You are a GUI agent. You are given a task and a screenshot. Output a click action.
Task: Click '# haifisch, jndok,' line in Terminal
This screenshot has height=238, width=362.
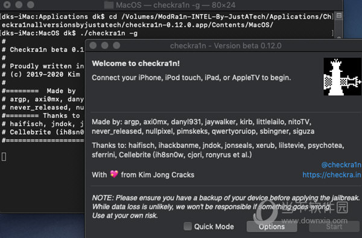pyautogui.click(x=43, y=124)
